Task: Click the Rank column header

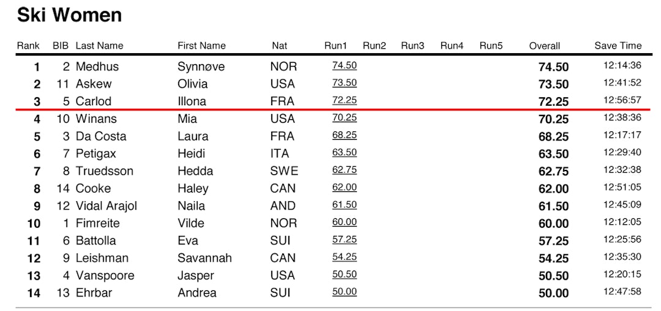Action: coord(28,46)
